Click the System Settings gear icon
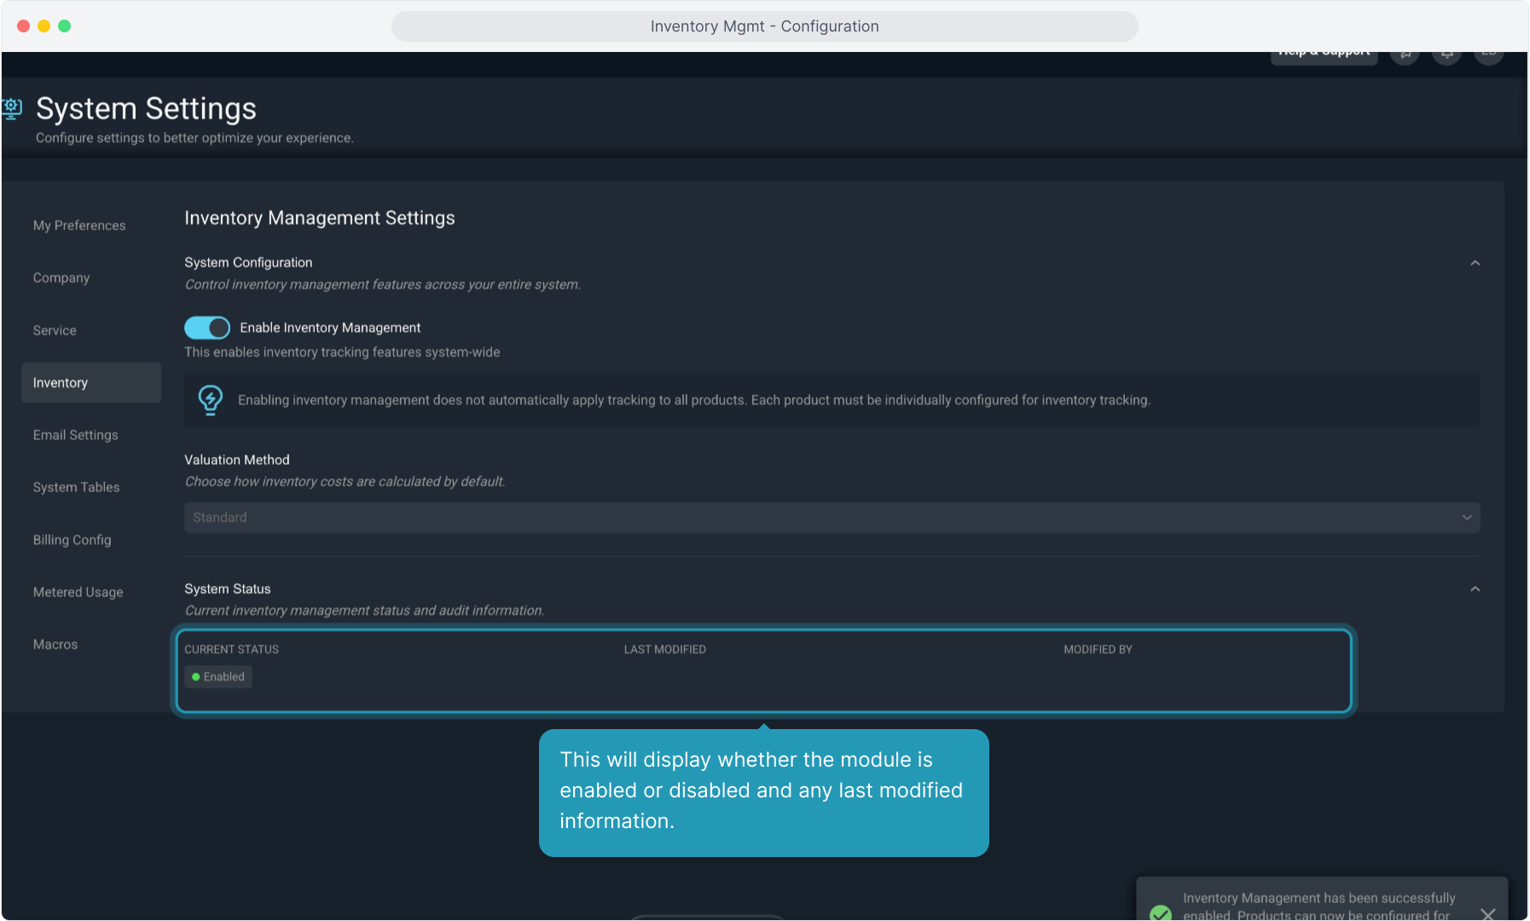Image resolution: width=1530 pixels, height=921 pixels. 12,108
